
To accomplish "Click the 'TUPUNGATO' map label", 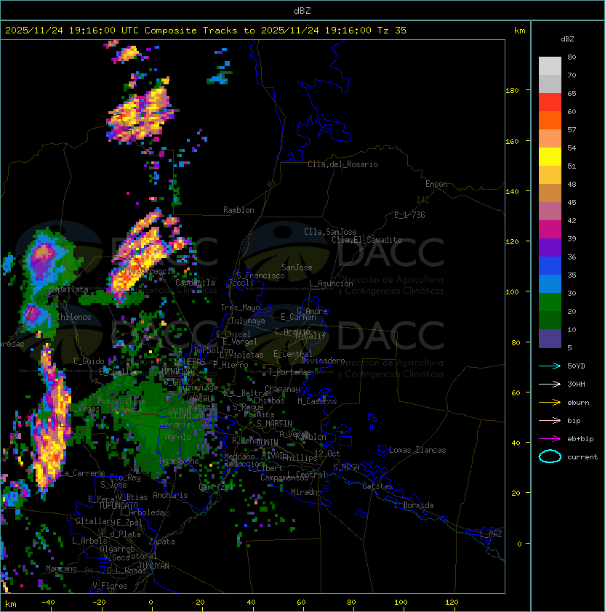I will pyautogui.click(x=118, y=506).
